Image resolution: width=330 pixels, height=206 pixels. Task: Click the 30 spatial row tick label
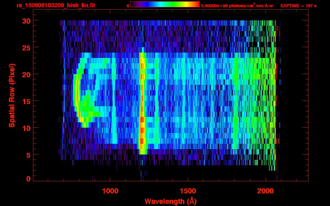[26, 21]
